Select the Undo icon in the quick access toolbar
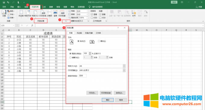Viewport: 205px width, 110px height. click(x=8, y=2)
